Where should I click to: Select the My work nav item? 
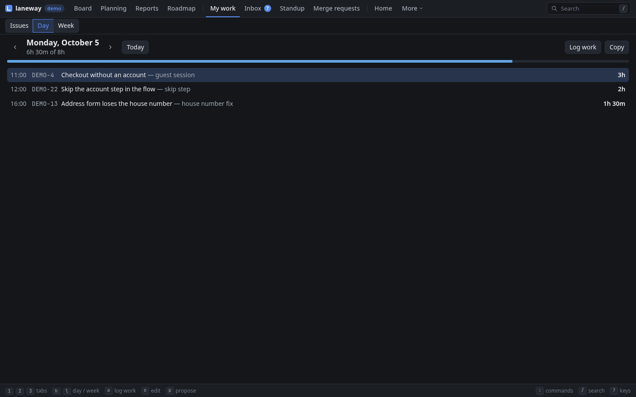pyautogui.click(x=223, y=8)
